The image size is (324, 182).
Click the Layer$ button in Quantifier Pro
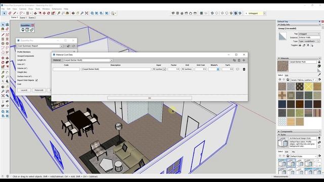coord(24,90)
